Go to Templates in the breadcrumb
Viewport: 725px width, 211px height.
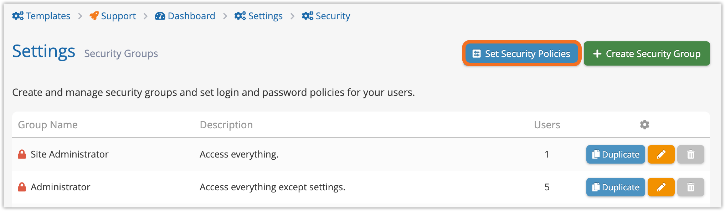point(48,16)
